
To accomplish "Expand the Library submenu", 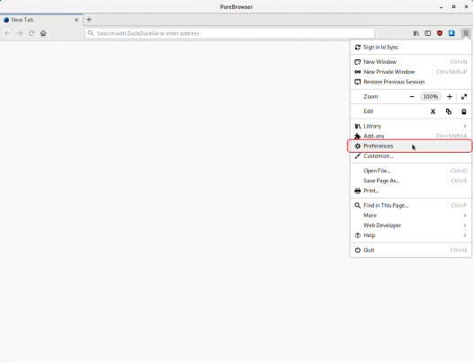I will [411, 126].
